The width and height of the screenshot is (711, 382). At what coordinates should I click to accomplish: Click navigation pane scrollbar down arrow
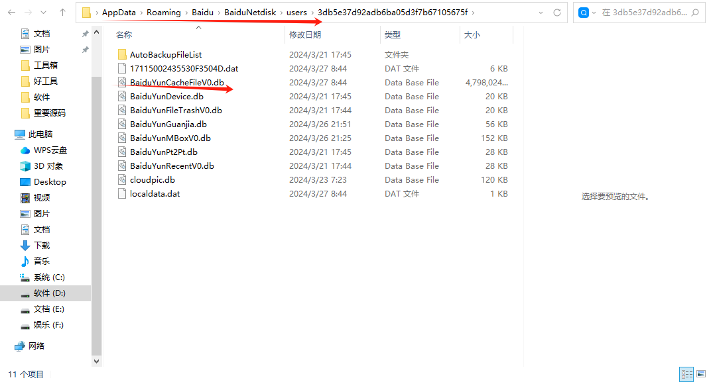point(96,361)
